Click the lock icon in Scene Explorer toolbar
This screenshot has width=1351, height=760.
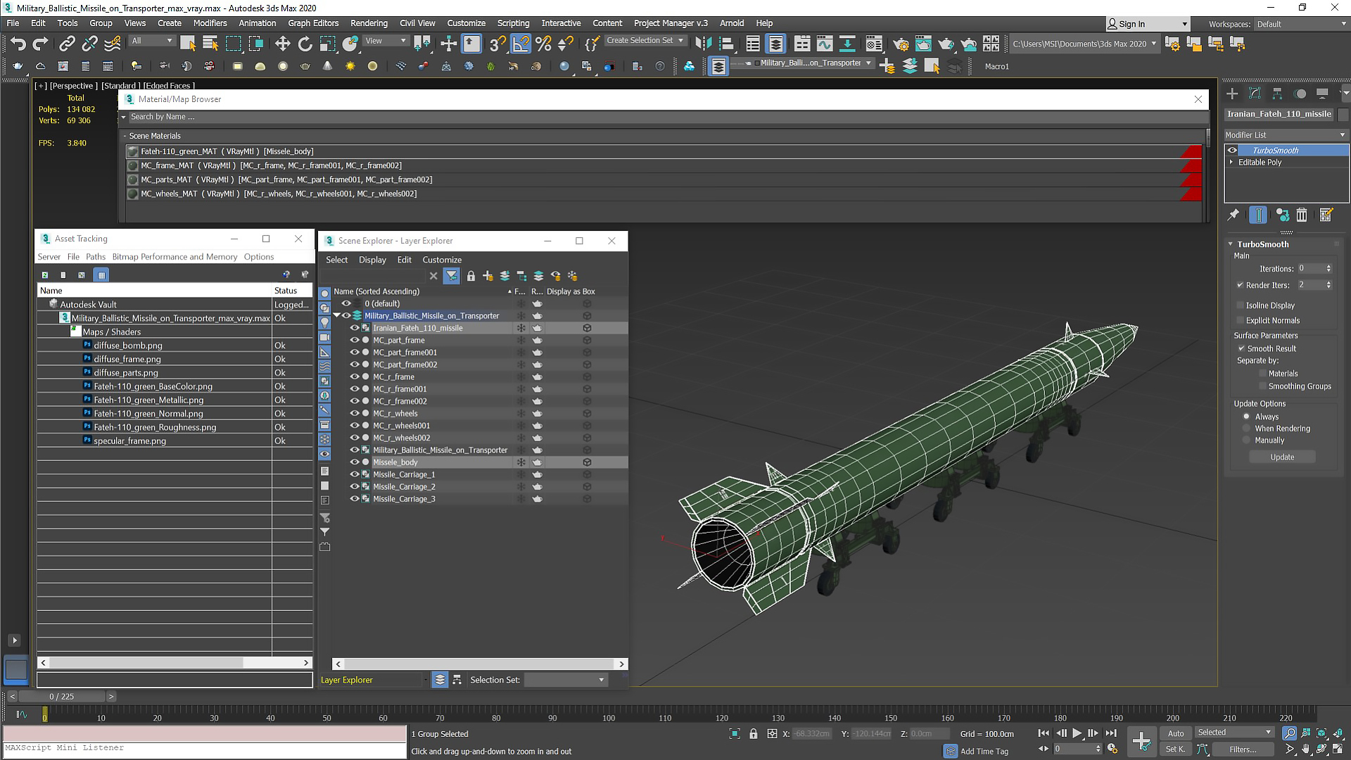(471, 276)
